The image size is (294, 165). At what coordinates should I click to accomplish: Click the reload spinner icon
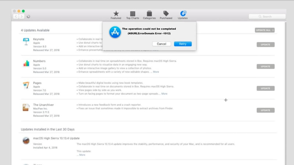coord(28,16)
